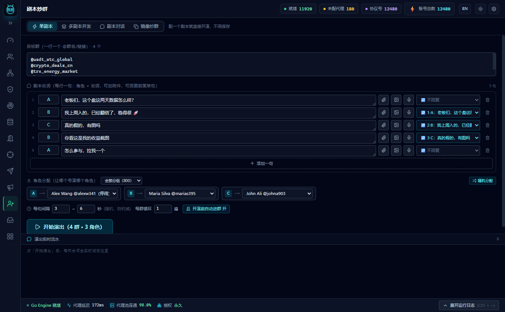The height and width of the screenshot is (312, 505).
Task: Open the inbox tray icon in sidebar
Action: 10,220
